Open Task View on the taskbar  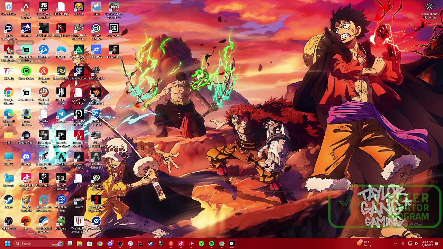tap(70, 243)
